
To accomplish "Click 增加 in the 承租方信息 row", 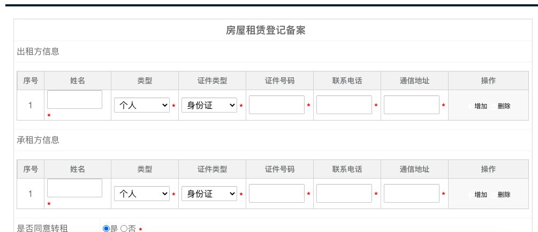I will [480, 195].
